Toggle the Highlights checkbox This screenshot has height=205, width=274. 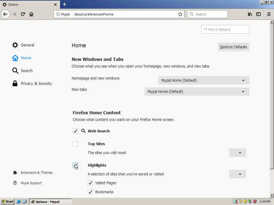(x=75, y=165)
